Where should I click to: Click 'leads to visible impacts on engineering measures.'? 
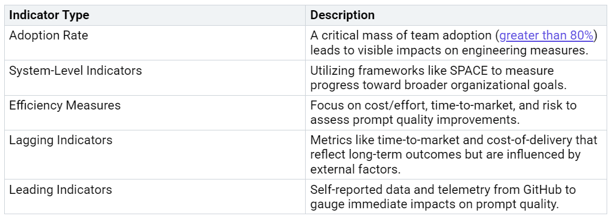450,50
